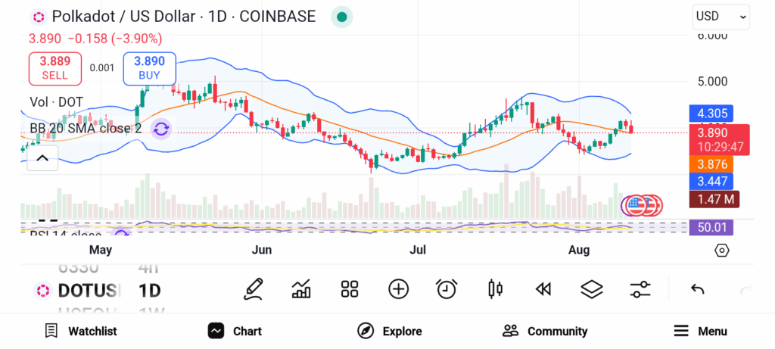Image resolution: width=775 pixels, height=349 pixels.
Task: Open the 1D timeframe selector
Action: tap(149, 290)
